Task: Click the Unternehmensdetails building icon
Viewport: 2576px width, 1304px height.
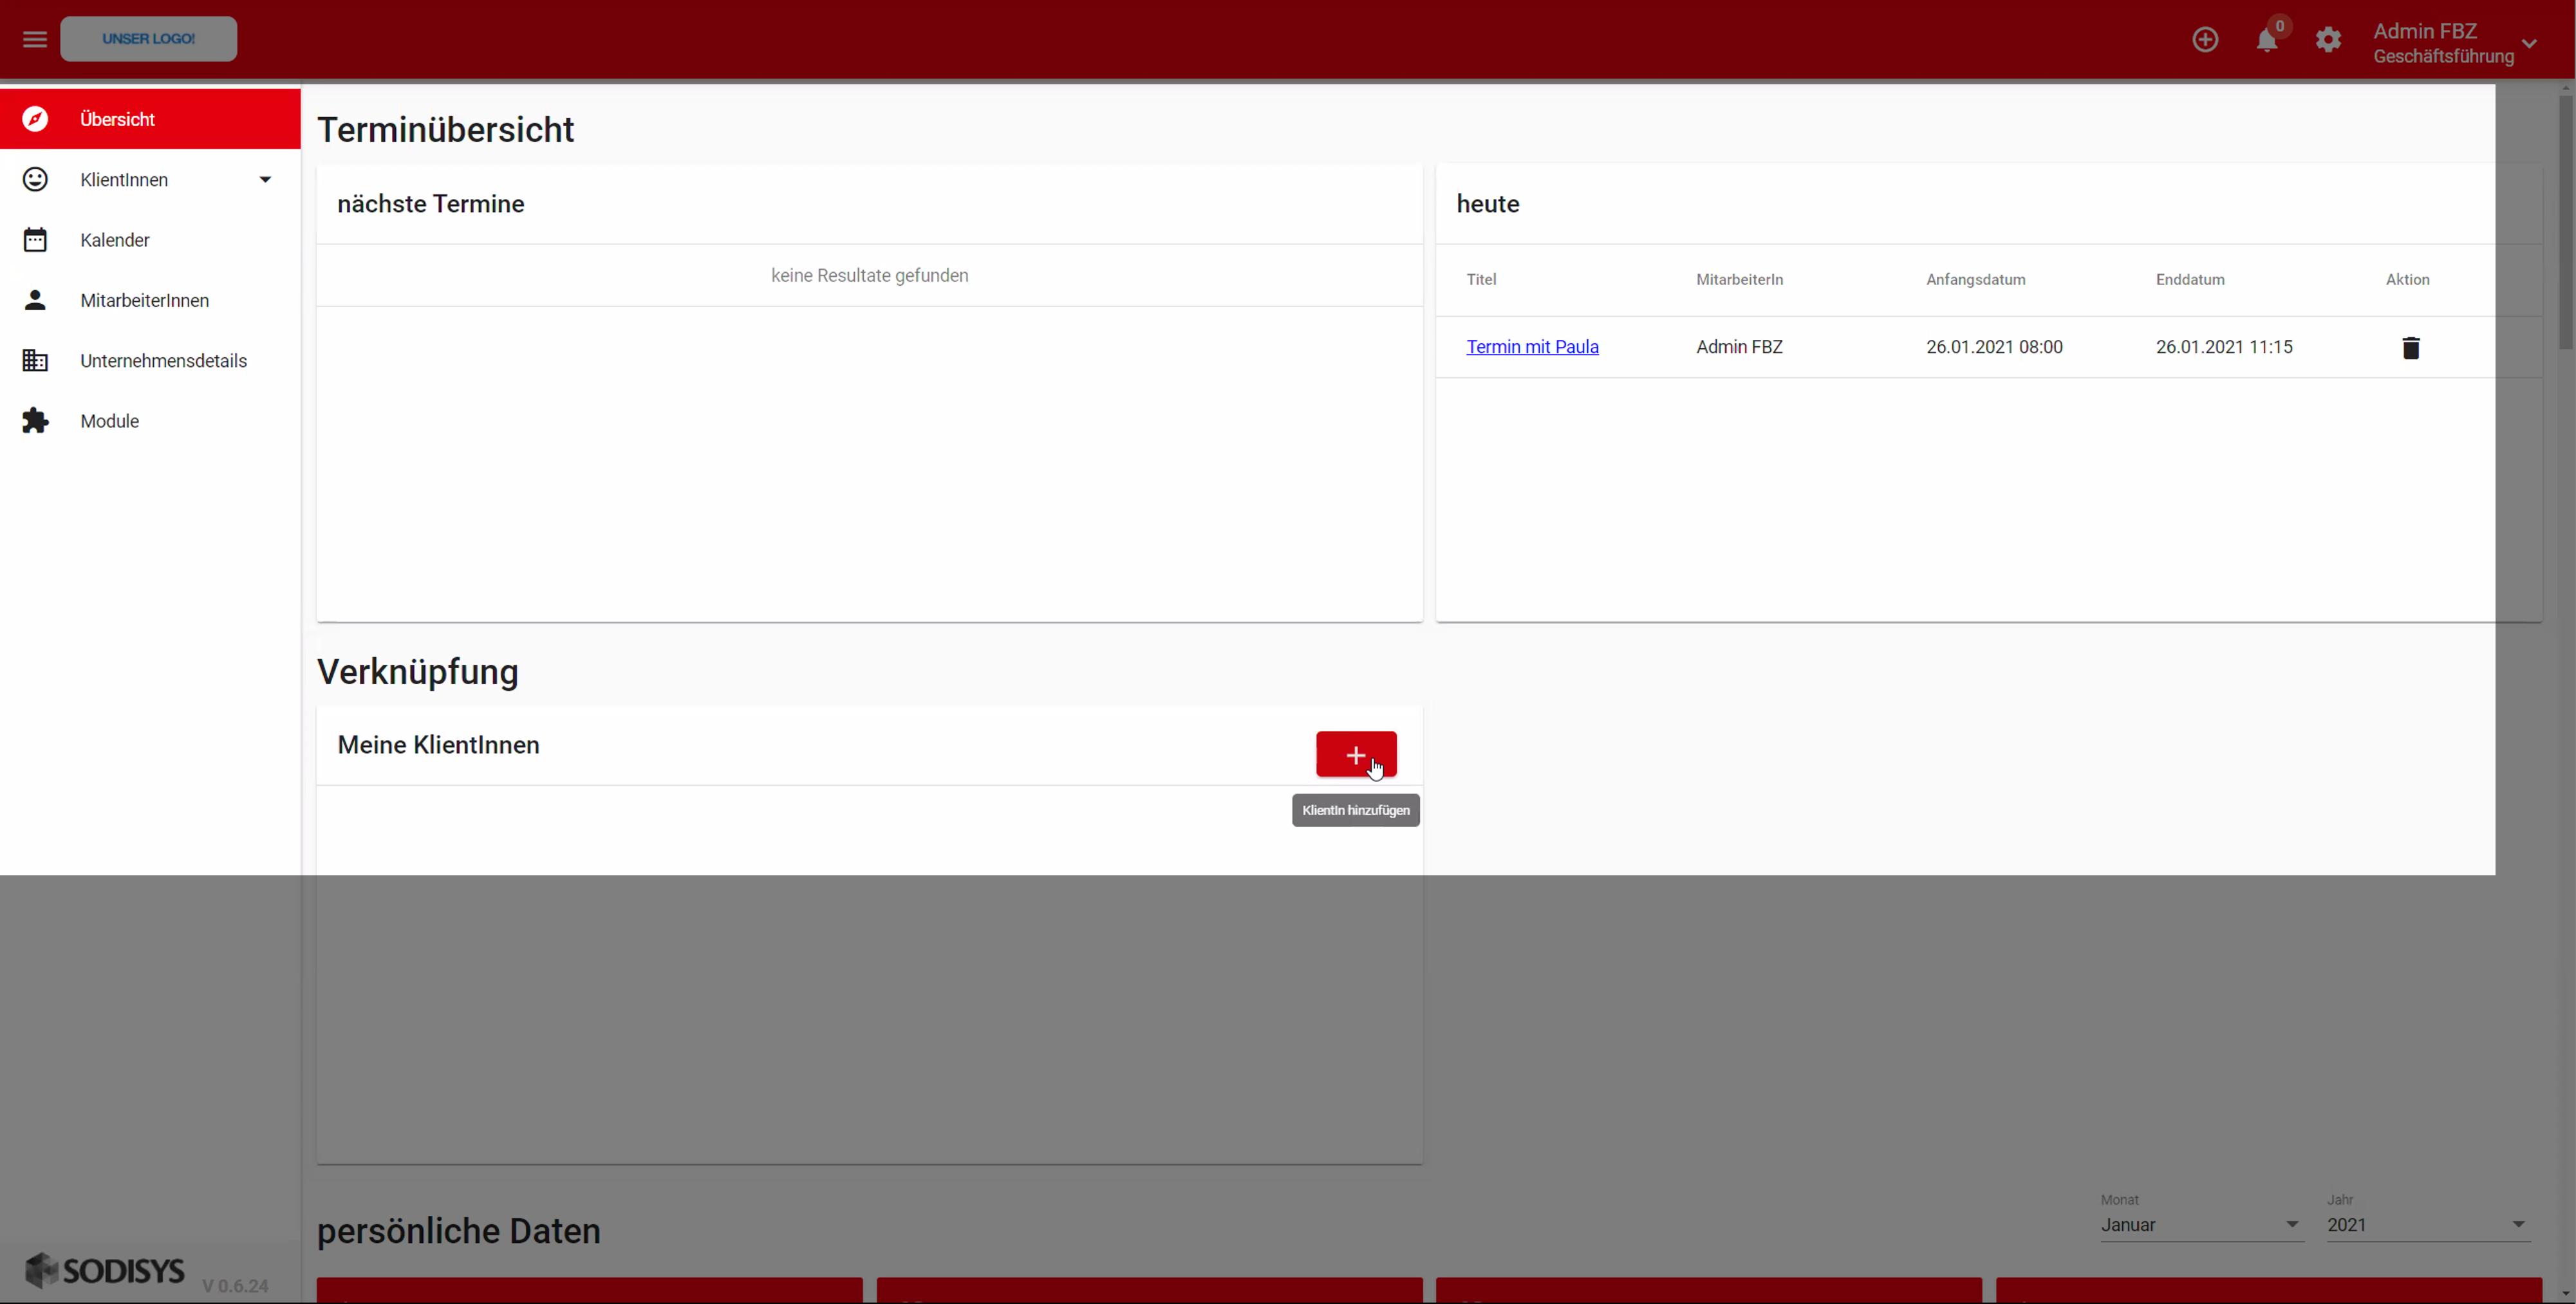Action: [x=35, y=360]
